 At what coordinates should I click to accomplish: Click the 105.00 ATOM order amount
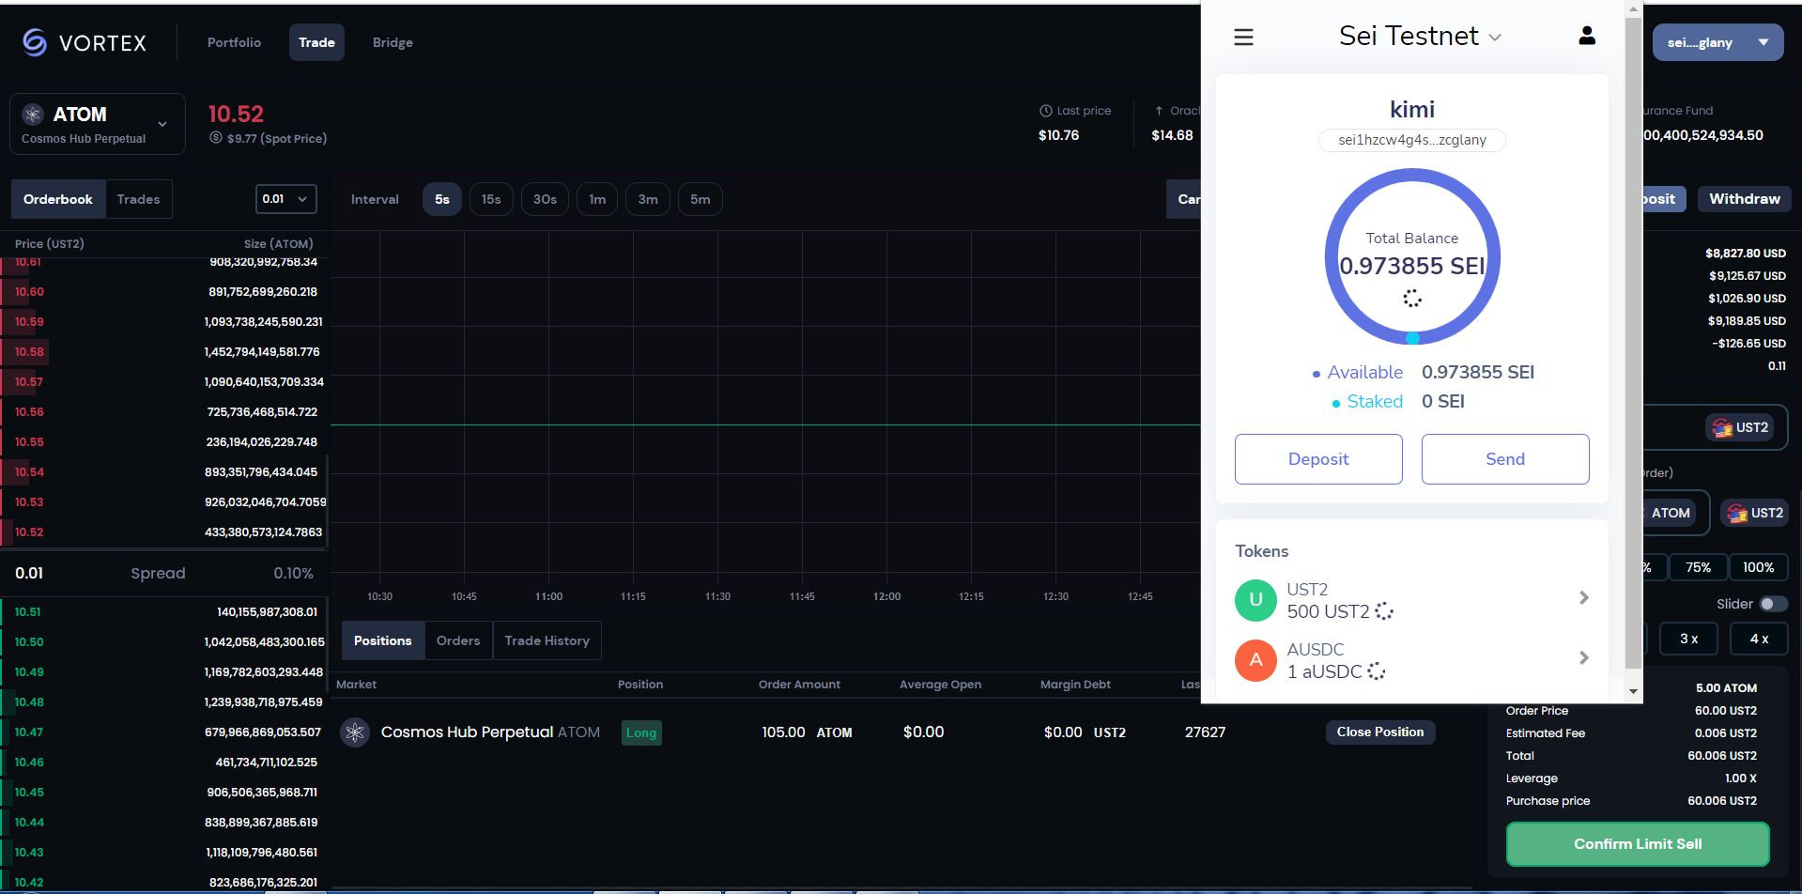pyautogui.click(x=808, y=732)
